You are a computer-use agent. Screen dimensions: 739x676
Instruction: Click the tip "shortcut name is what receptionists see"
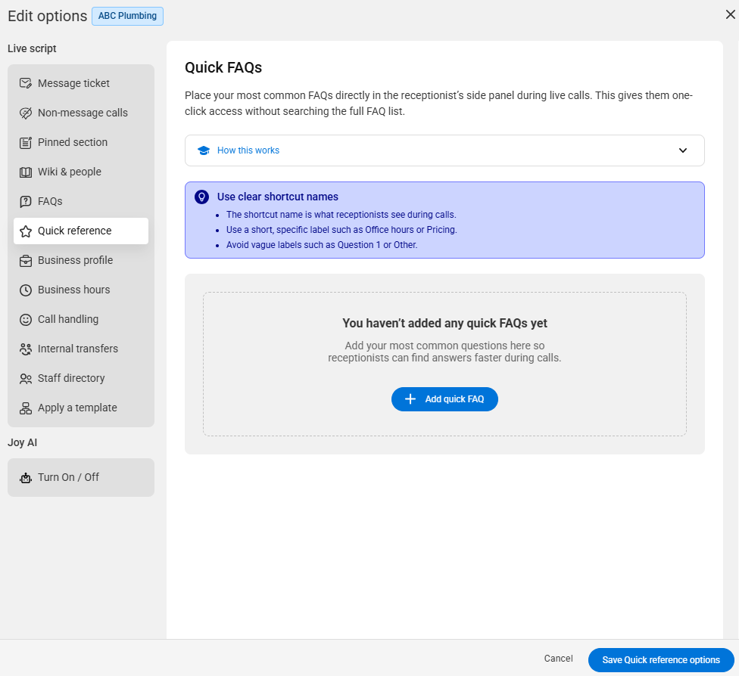click(x=341, y=216)
